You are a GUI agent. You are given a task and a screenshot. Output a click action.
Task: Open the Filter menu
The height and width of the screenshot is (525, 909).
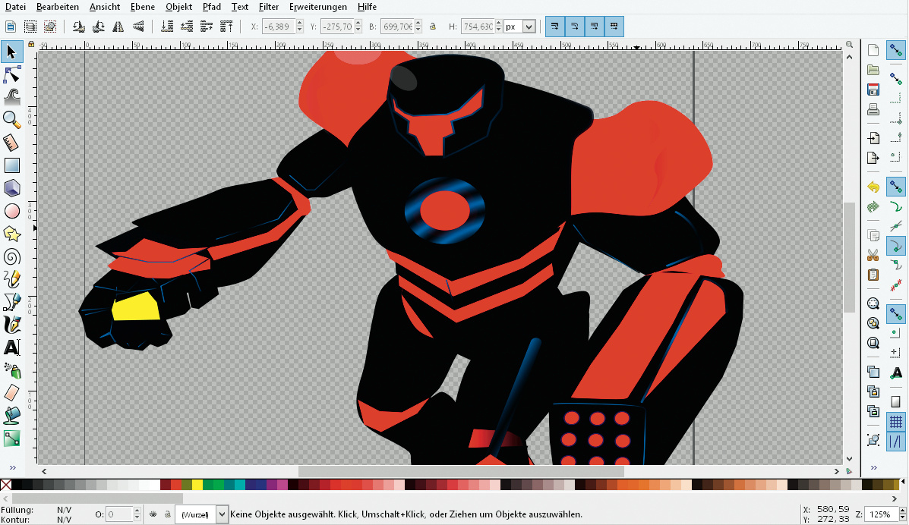point(268,7)
